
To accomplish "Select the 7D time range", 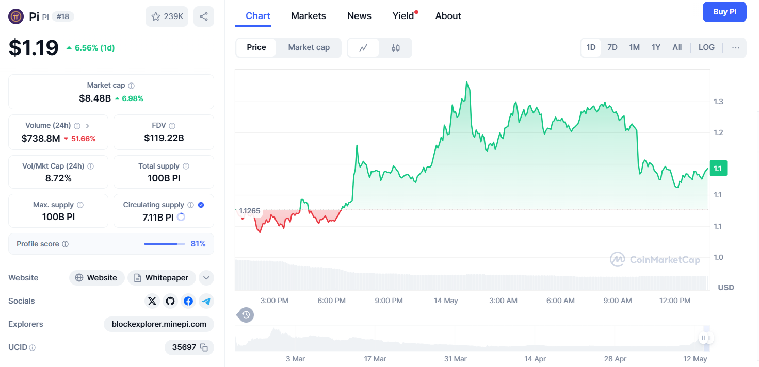I will point(612,47).
